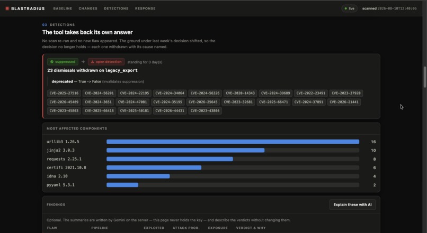Open the RESPONSE nav section
427x233 pixels.
[145, 8]
